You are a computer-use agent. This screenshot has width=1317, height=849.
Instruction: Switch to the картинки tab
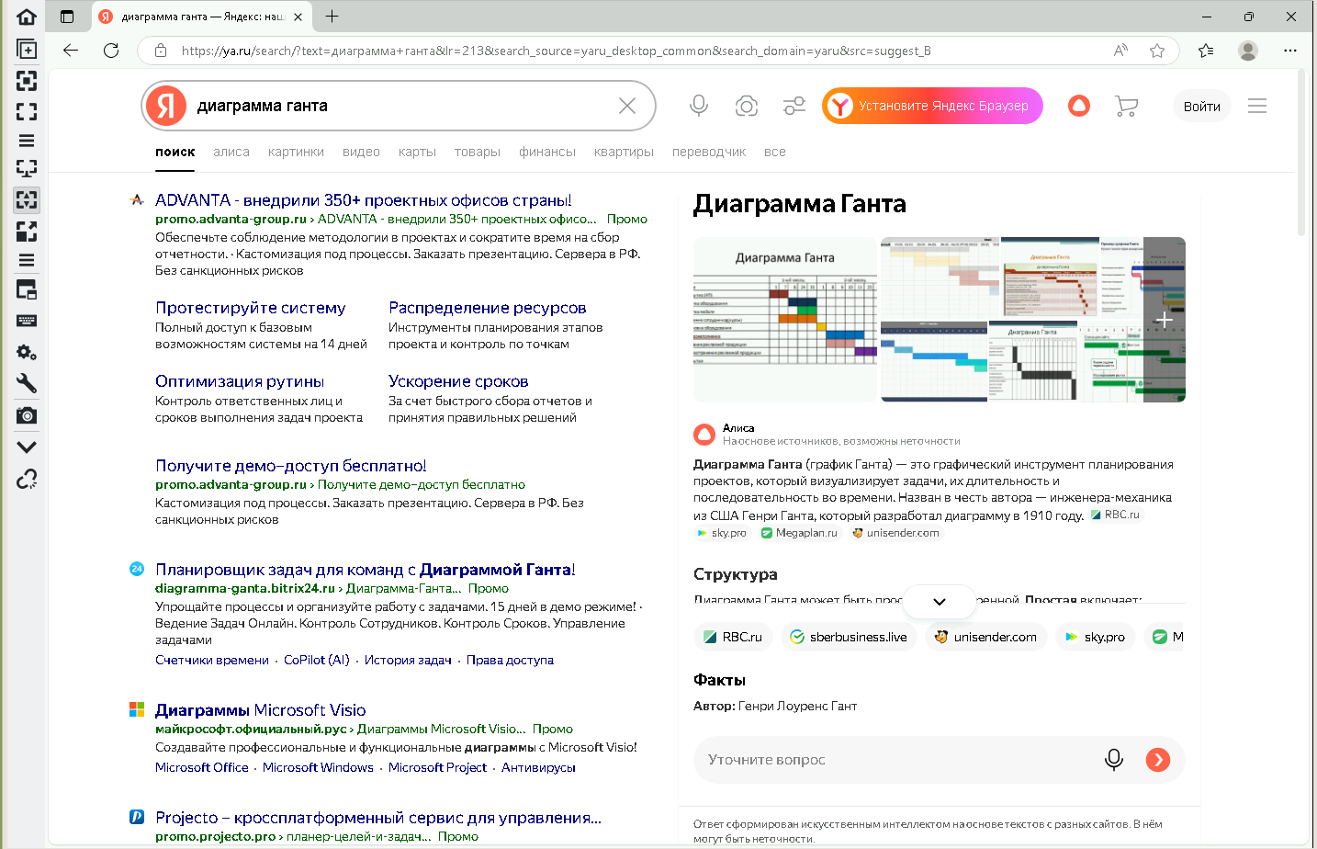click(296, 152)
